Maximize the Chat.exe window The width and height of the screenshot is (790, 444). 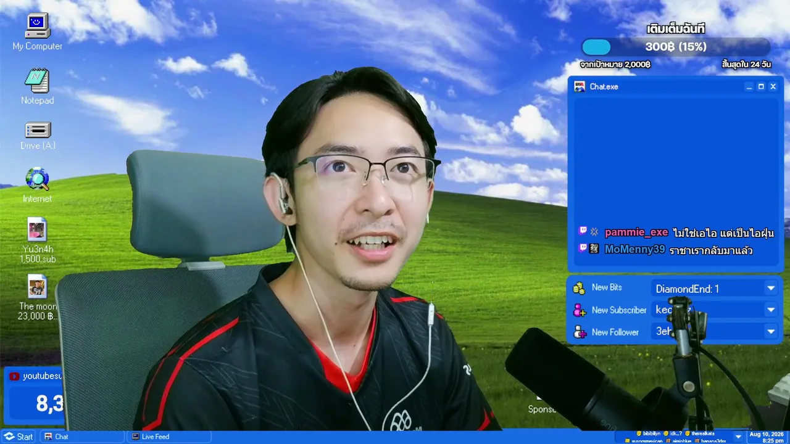(x=761, y=87)
